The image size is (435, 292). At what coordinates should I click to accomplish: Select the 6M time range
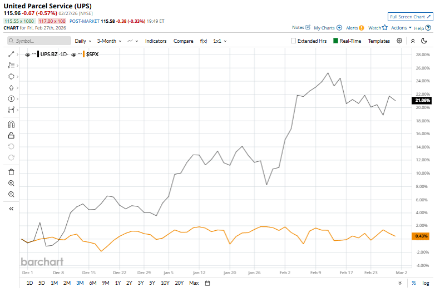click(93, 283)
